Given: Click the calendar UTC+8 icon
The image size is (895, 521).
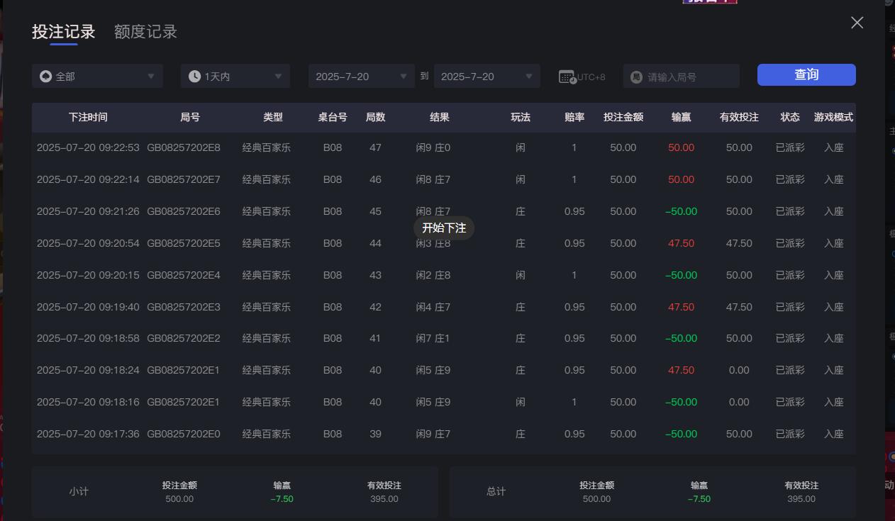Looking at the screenshot, I should (567, 76).
